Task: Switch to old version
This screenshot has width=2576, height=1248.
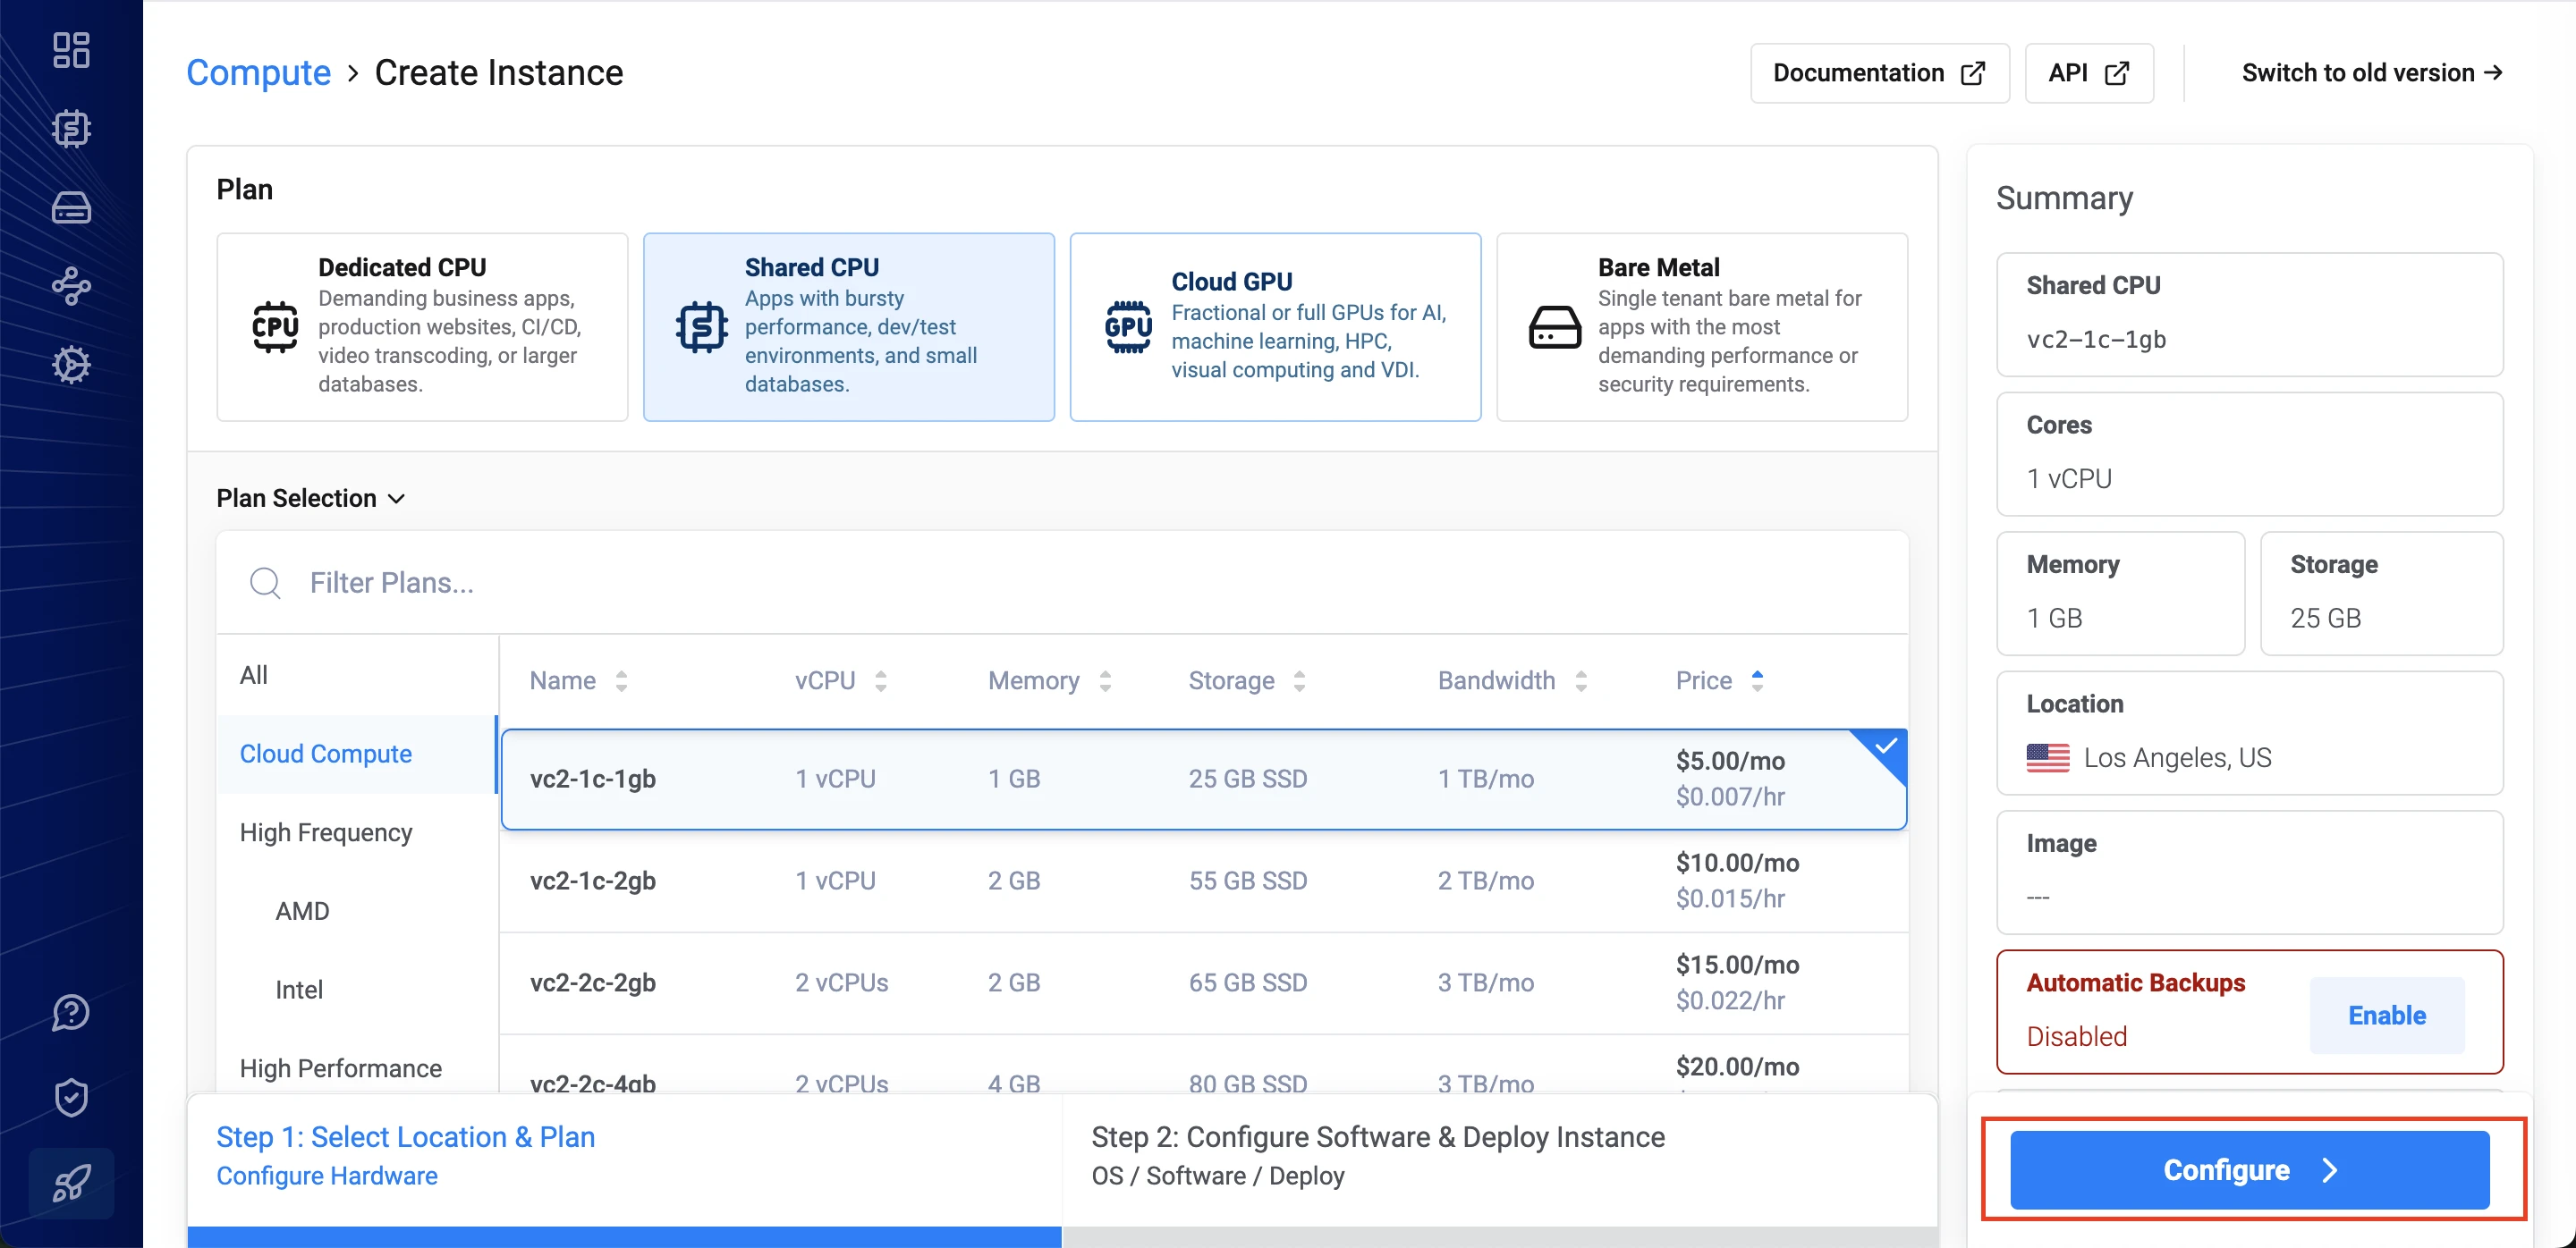Action: pos(2372,73)
